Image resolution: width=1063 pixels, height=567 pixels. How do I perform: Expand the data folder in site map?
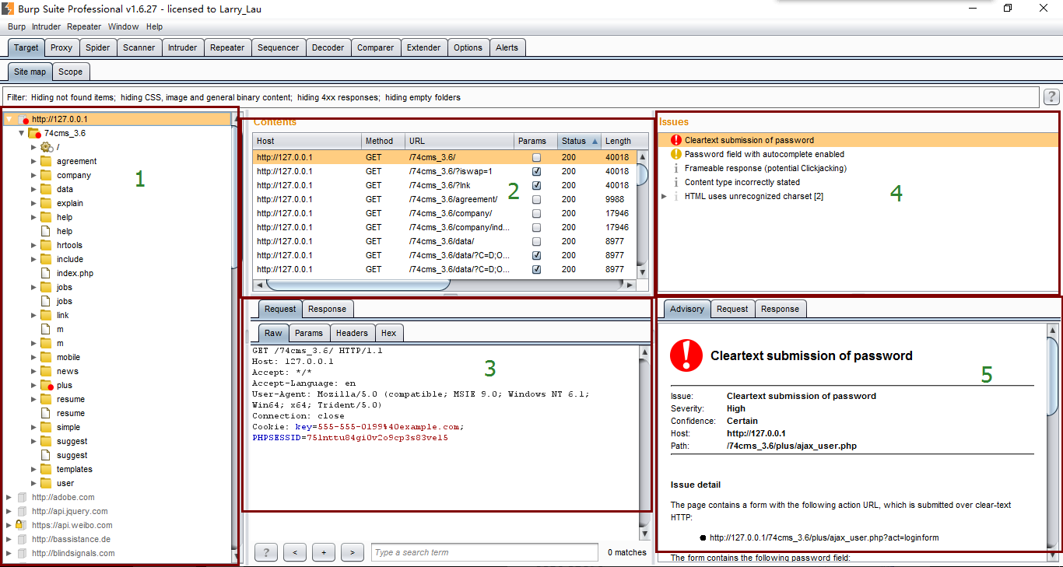pos(33,189)
